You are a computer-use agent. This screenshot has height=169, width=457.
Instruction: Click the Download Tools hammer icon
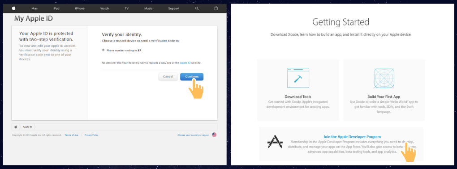tap(298, 78)
